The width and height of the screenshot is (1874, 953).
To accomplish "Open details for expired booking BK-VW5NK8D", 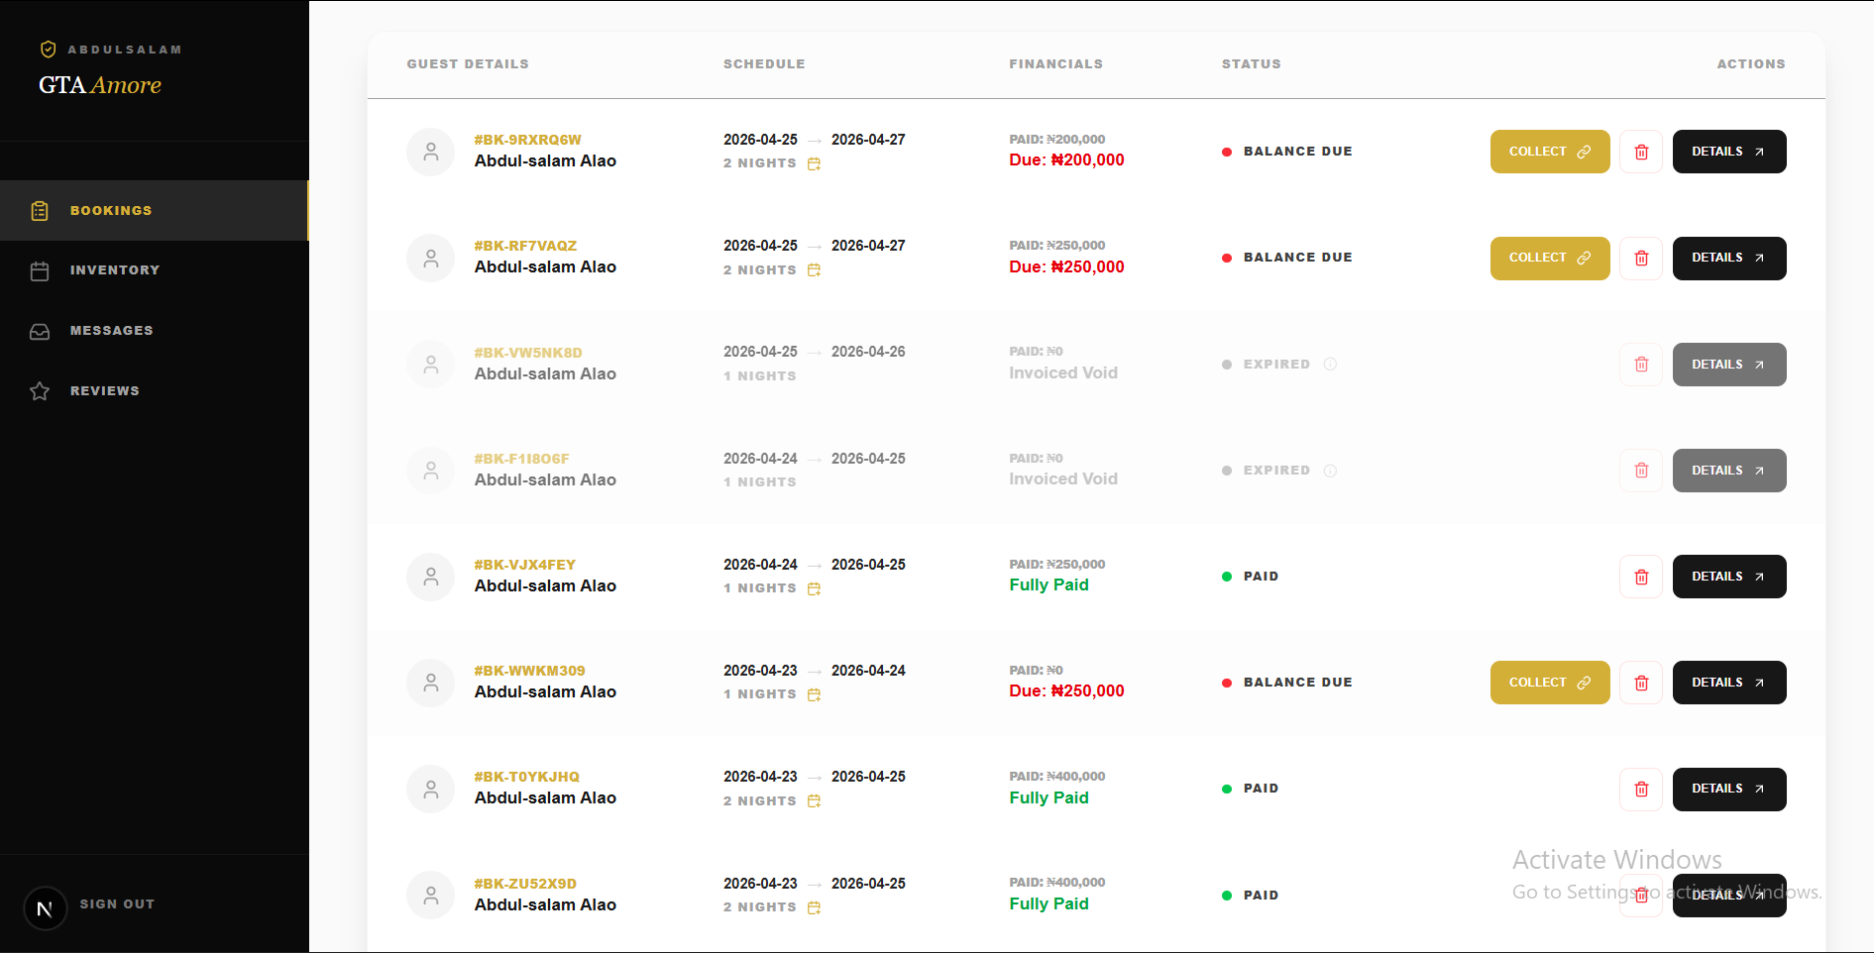I will click(x=1729, y=365).
